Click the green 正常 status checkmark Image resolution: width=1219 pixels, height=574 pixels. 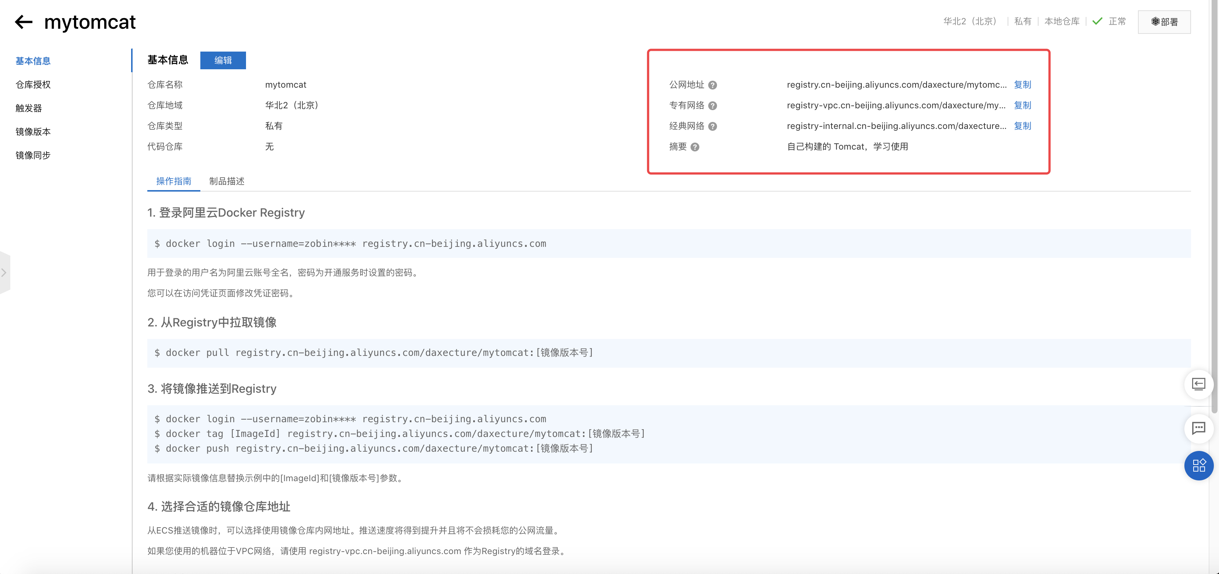tap(1097, 21)
